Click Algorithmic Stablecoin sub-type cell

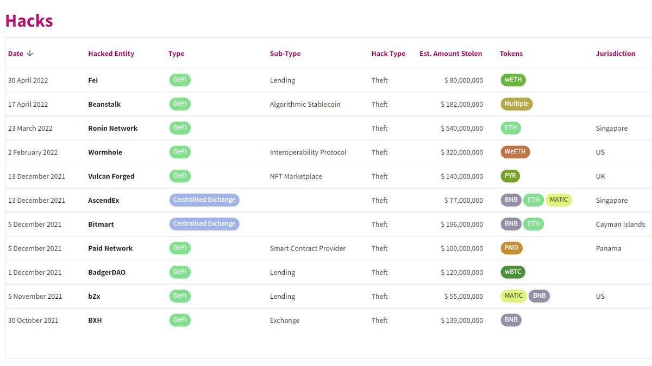click(x=305, y=104)
